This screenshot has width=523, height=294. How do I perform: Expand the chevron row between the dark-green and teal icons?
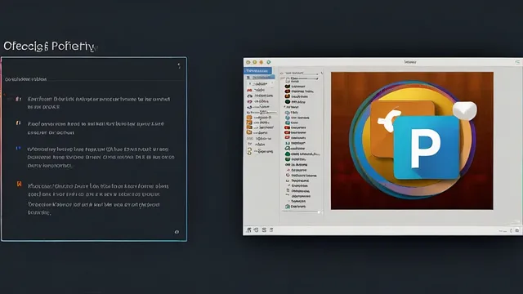292,107
